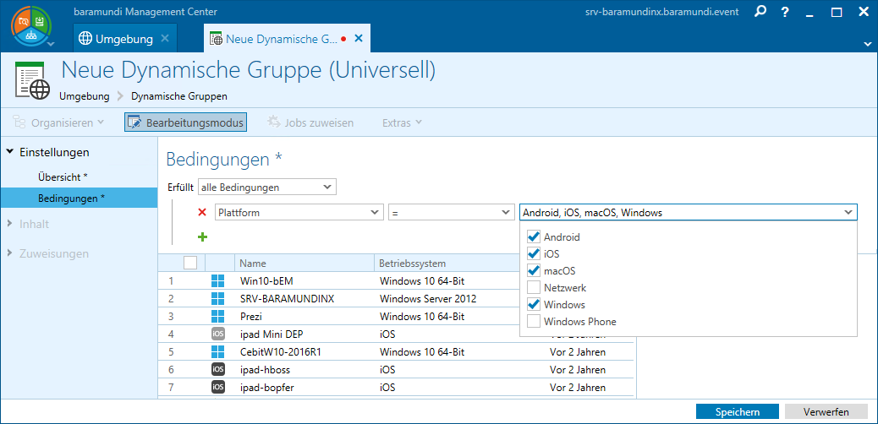Click the Jobs zuweisen gear icon
The height and width of the screenshot is (424, 878).
[273, 122]
